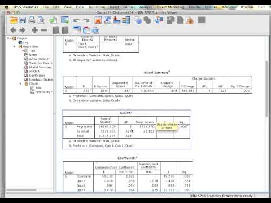Select Log in the outline pane
This screenshot has height=203, width=271.
coord(25,42)
